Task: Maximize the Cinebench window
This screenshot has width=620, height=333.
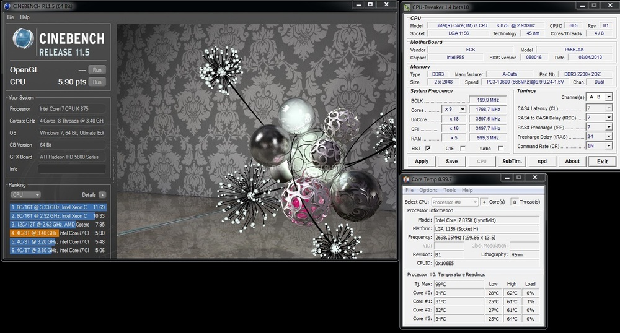Action: click(371, 5)
